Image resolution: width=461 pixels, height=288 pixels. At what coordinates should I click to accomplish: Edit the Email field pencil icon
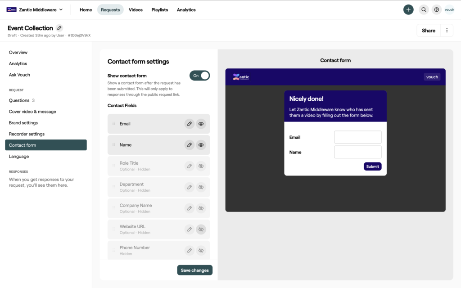190,124
